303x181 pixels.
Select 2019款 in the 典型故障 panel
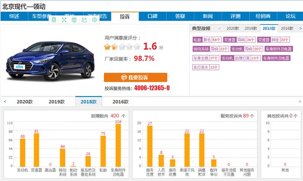(251, 28)
